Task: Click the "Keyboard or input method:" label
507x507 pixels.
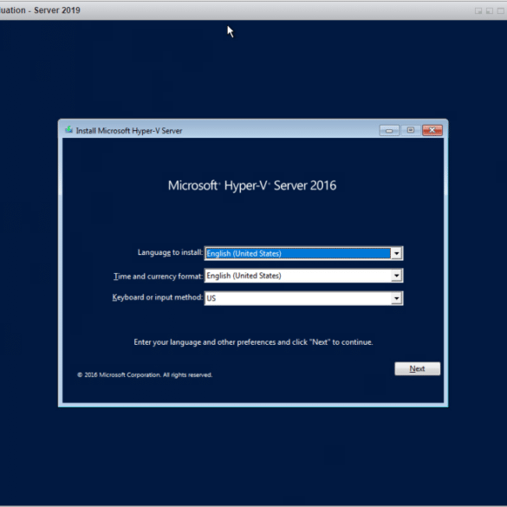Action: (158, 297)
